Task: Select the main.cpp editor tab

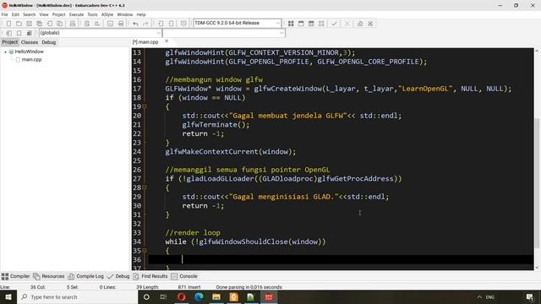Action: coord(145,41)
